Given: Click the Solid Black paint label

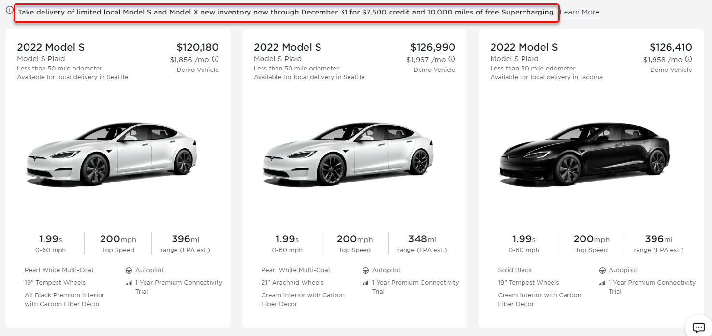Looking at the screenshot, I should 515,270.
